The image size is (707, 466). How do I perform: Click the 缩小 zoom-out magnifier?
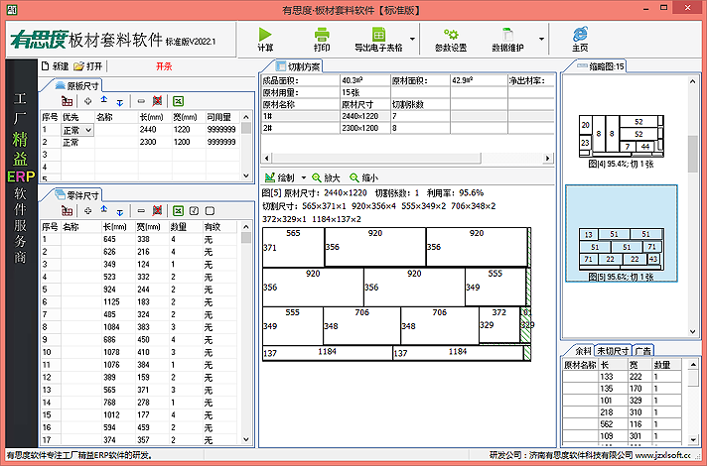tap(354, 177)
